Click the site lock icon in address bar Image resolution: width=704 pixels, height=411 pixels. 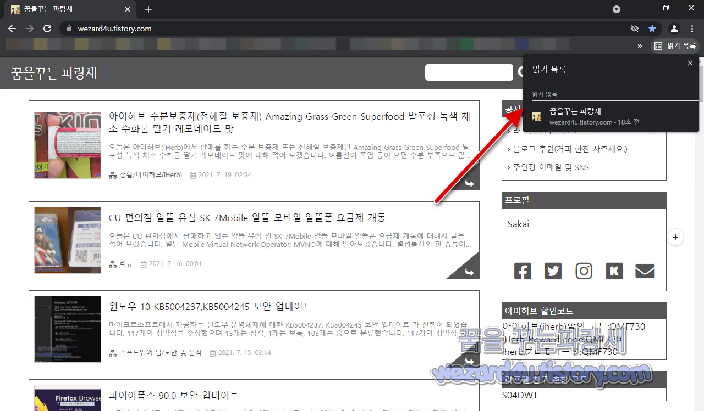(68, 29)
